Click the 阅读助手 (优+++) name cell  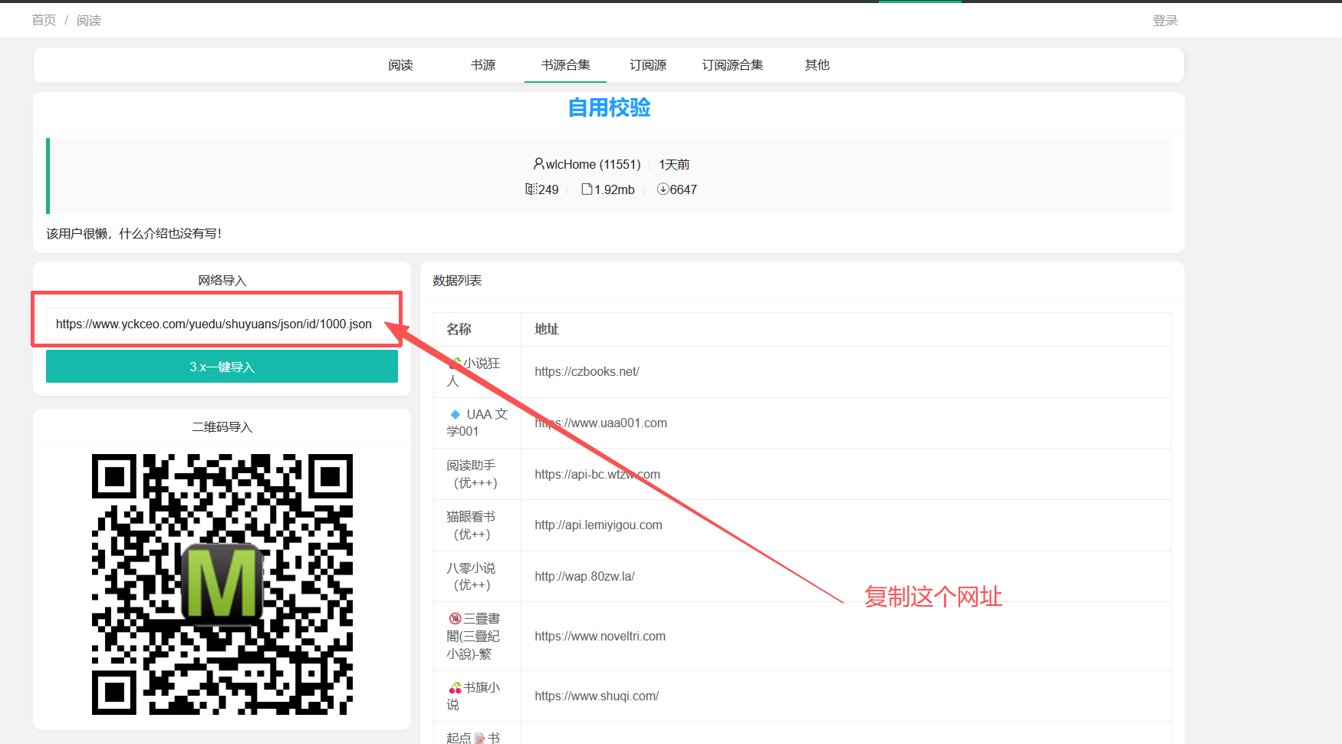[x=475, y=474]
